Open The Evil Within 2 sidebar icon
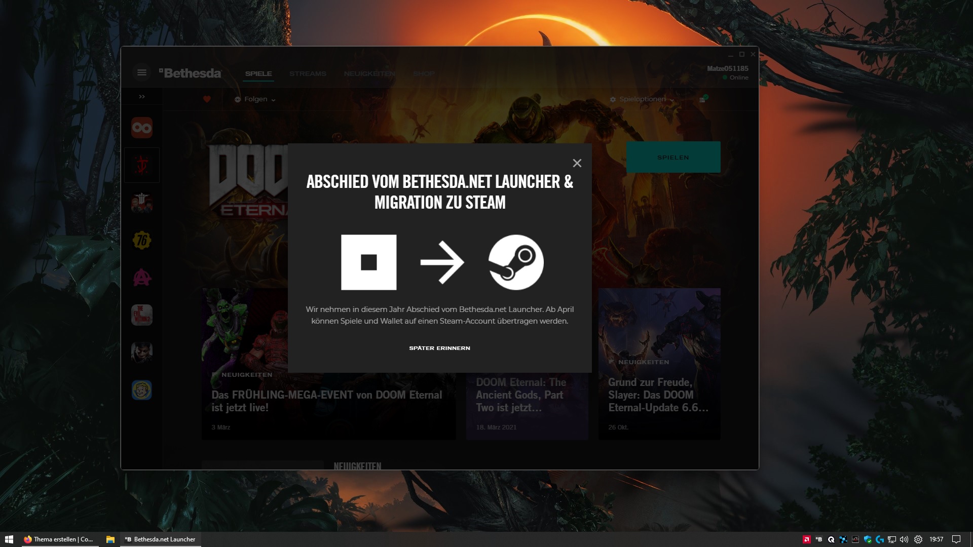The width and height of the screenshot is (973, 547). (x=142, y=315)
